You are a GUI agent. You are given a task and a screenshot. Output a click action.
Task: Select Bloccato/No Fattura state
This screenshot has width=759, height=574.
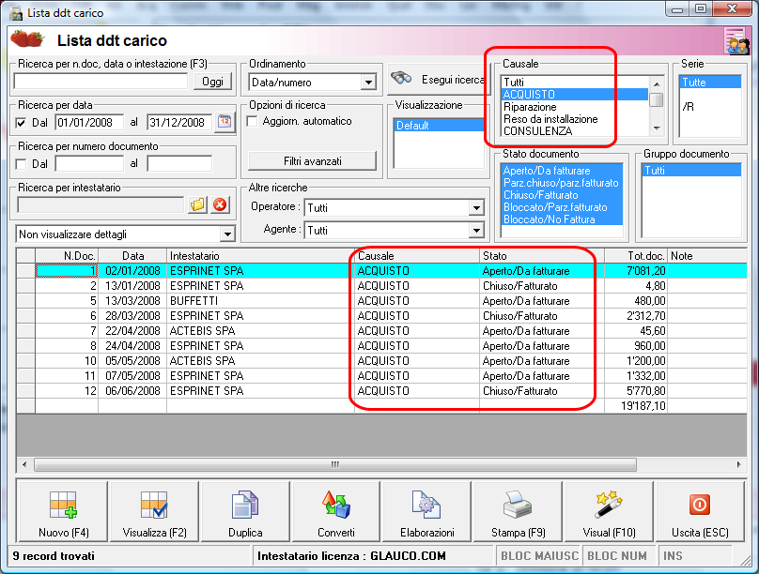[562, 219]
